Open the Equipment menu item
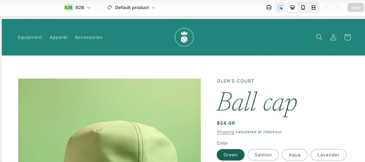Screen dimensions: 365x162 click(30, 37)
